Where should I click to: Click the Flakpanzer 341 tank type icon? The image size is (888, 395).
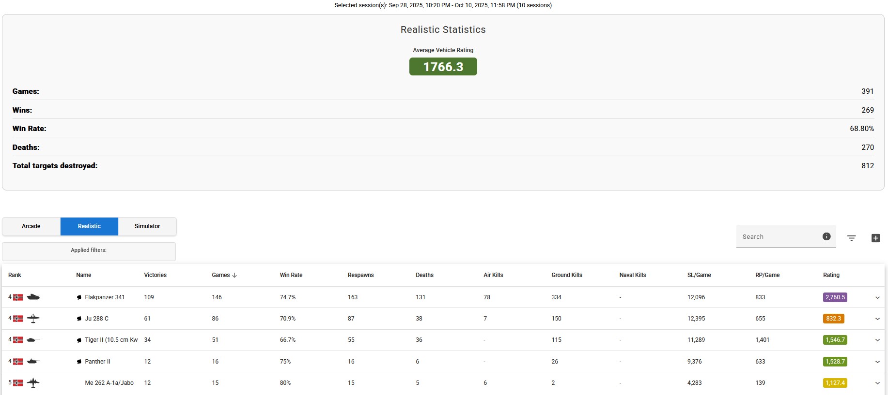[x=33, y=297]
